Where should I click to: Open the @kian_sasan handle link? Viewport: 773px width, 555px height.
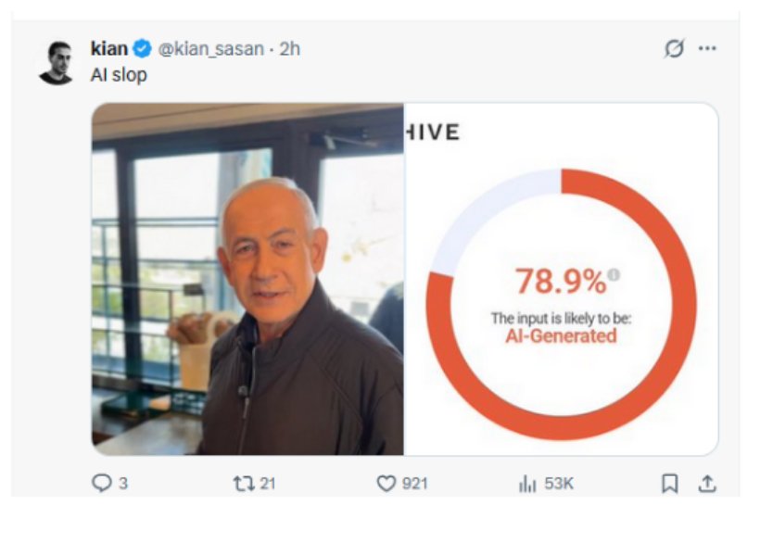(210, 49)
